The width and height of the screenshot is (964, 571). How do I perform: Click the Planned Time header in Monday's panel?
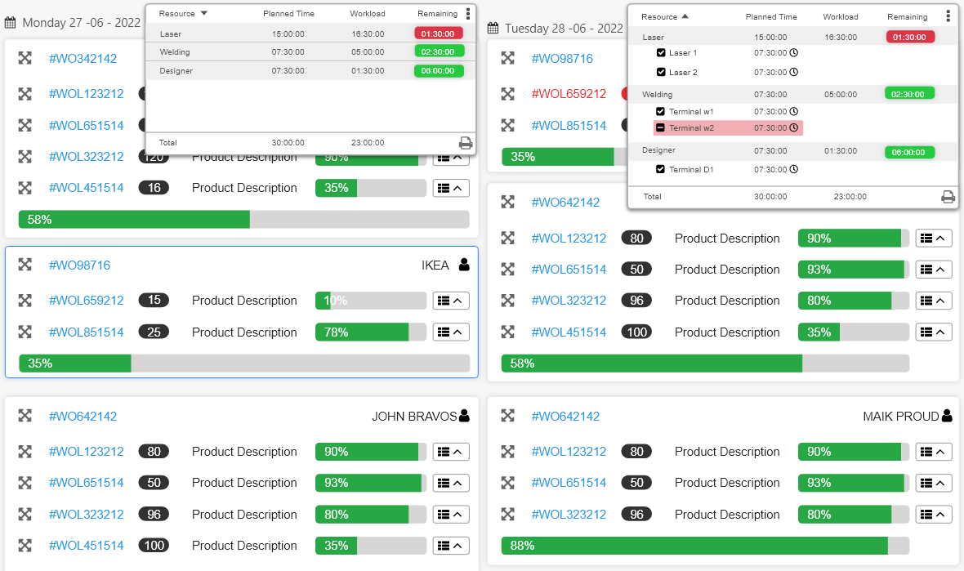[x=283, y=14]
